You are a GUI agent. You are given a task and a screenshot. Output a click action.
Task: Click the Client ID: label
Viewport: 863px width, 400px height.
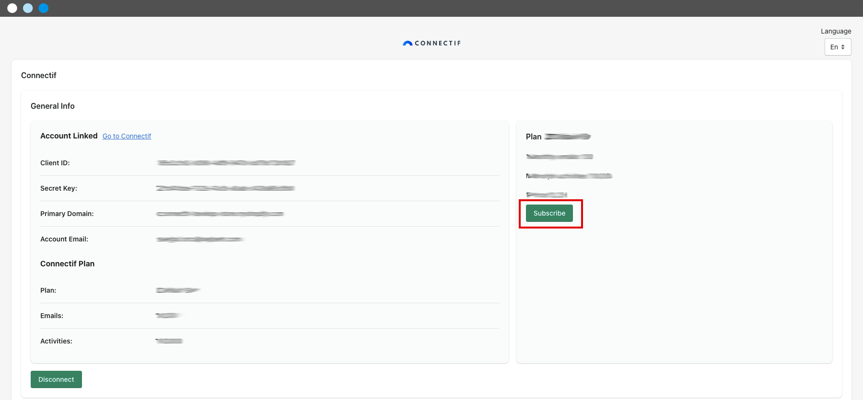pos(55,163)
